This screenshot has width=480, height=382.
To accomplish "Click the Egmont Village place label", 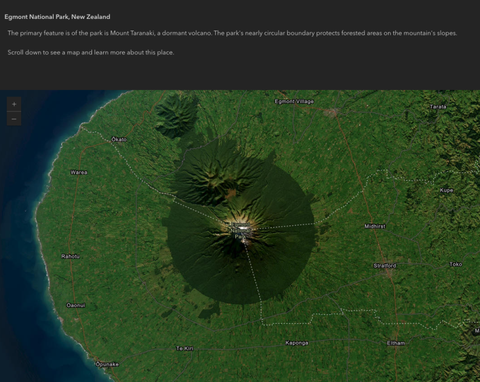I will pos(294,101).
